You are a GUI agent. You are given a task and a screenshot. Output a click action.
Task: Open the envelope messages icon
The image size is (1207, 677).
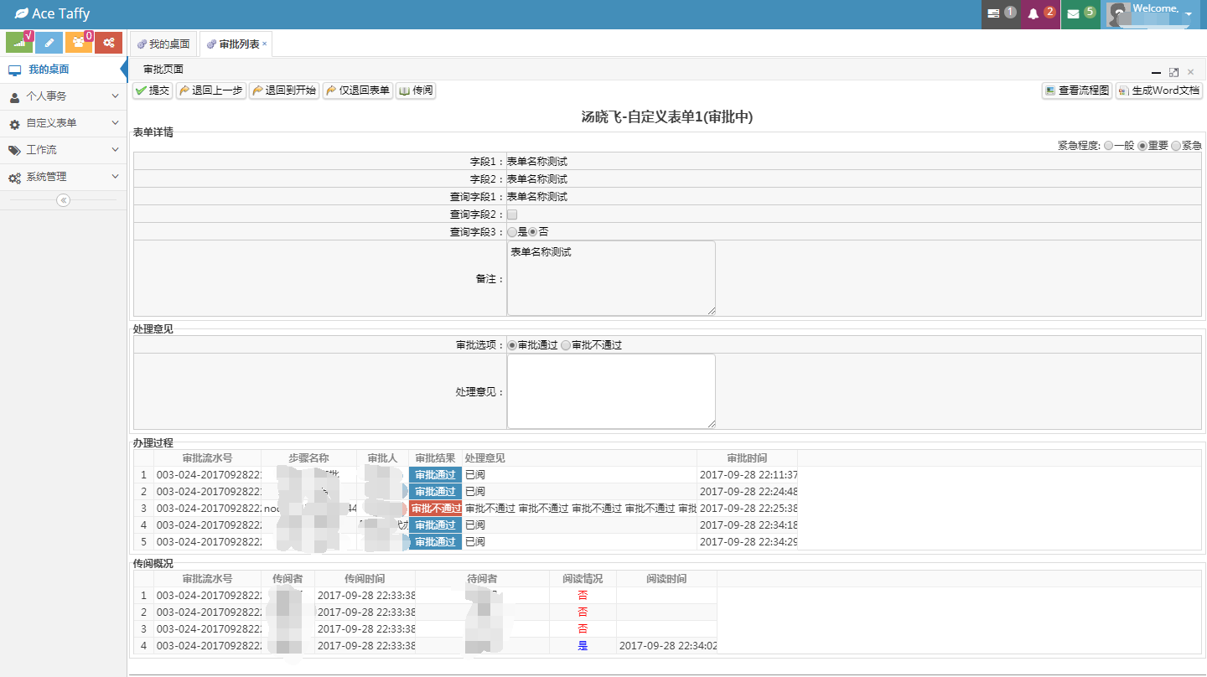point(1080,14)
